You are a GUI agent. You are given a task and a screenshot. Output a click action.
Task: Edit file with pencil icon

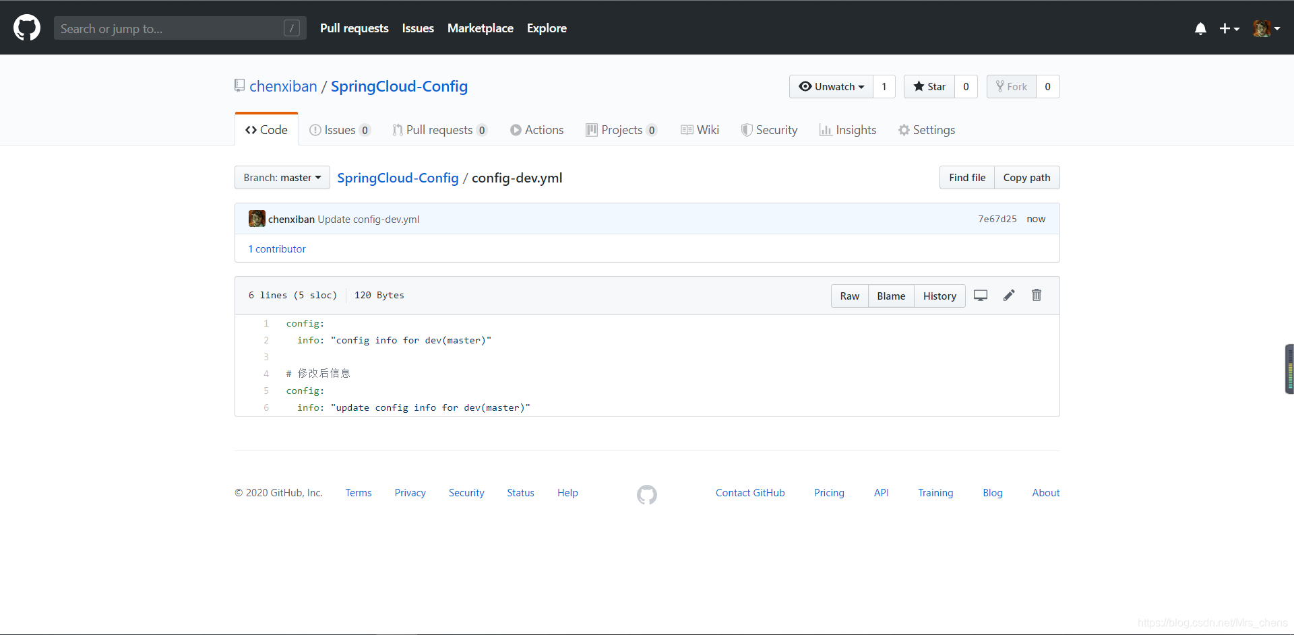click(1009, 296)
